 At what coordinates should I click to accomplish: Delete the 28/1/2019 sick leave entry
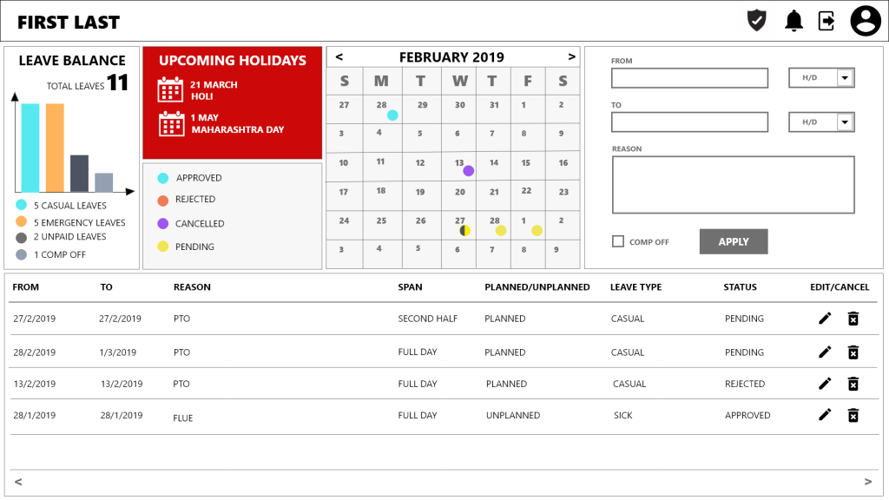853,415
